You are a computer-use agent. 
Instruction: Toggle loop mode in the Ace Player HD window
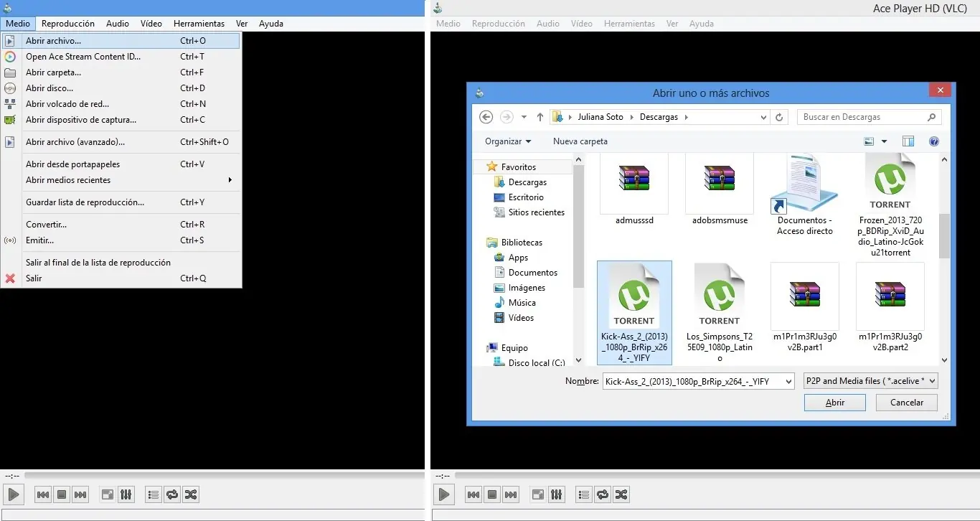pos(602,494)
